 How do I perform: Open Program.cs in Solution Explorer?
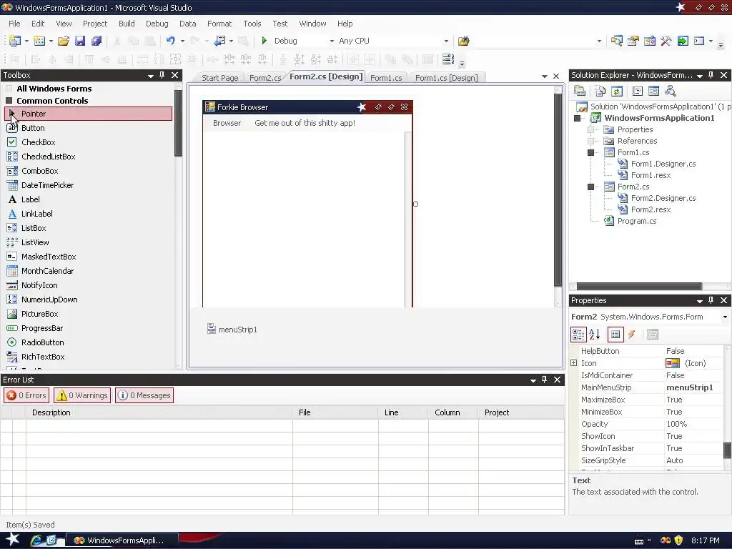click(637, 222)
